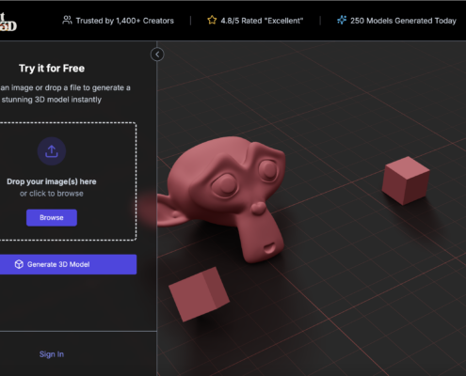466x376 pixels.
Task: Click the 'or click to browse' text
Action: coord(52,194)
